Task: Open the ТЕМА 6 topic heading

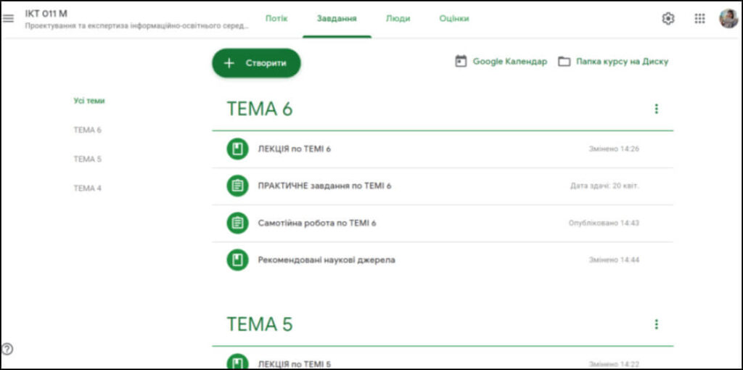Action: (260, 109)
